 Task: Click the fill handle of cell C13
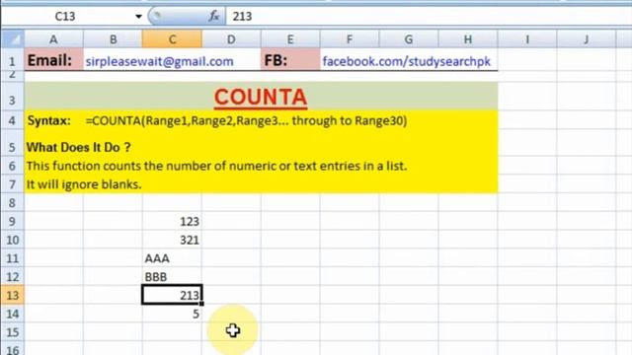(201, 304)
